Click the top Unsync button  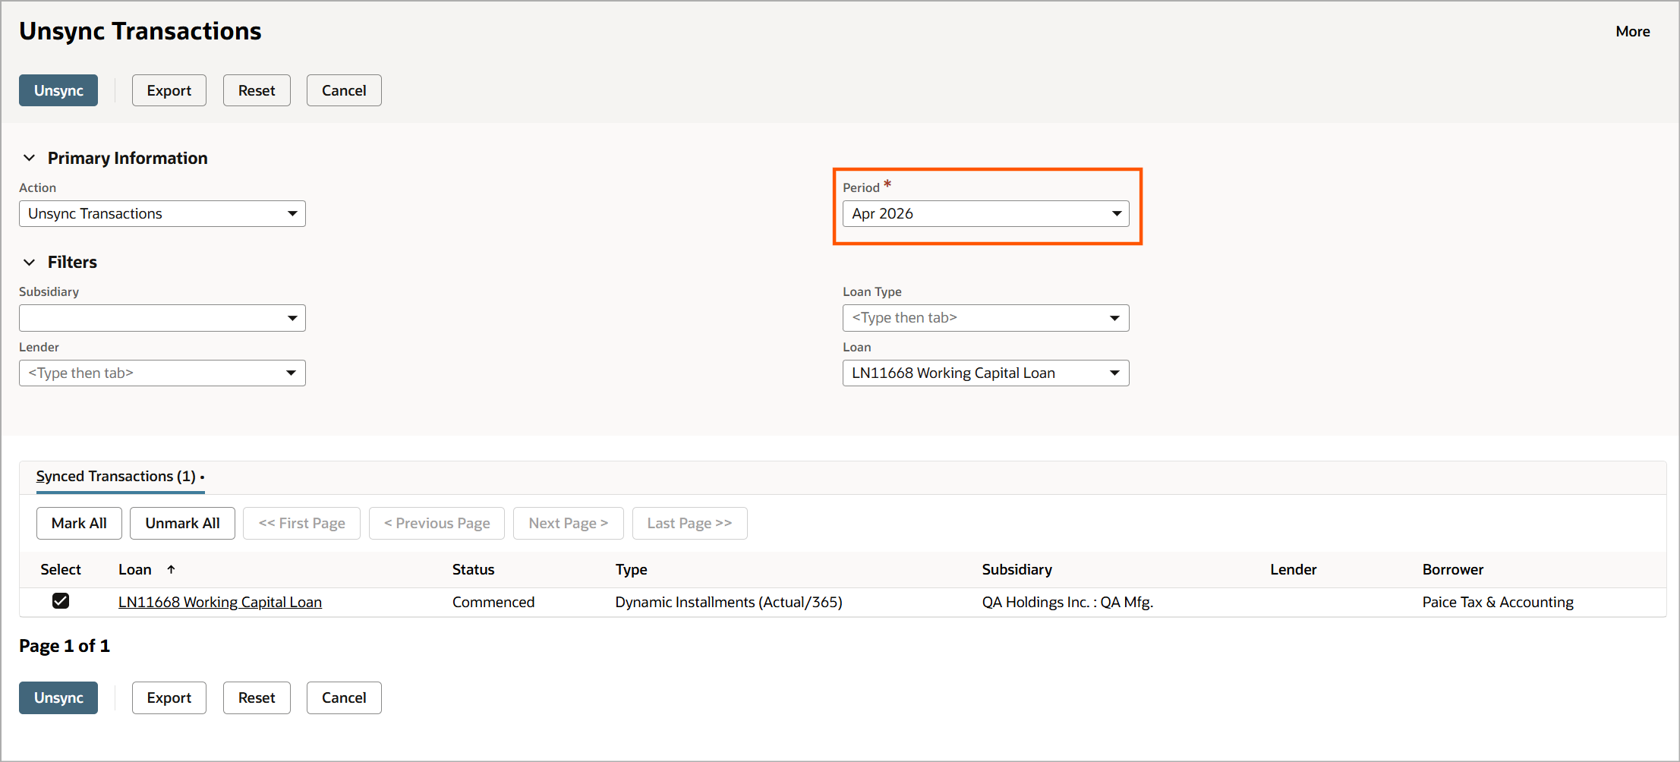coord(58,90)
